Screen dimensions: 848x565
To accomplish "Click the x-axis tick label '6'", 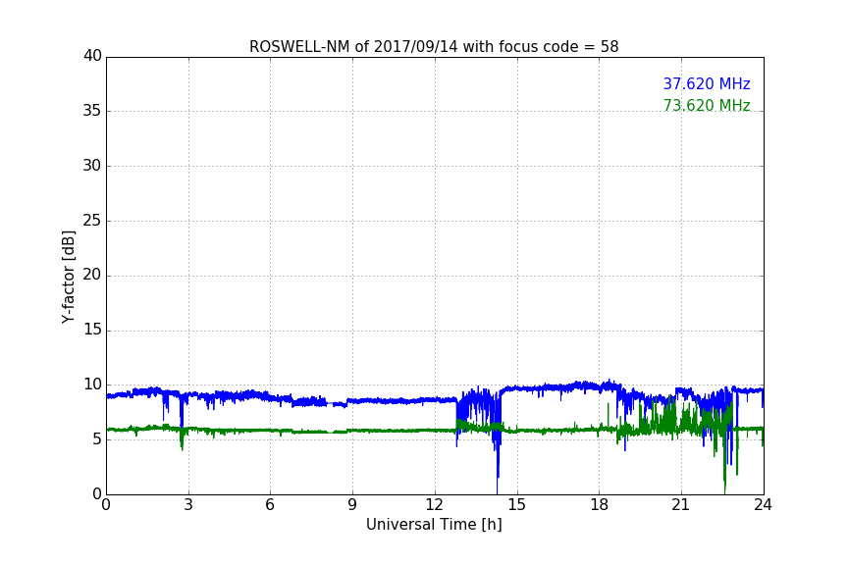I will coord(271,505).
